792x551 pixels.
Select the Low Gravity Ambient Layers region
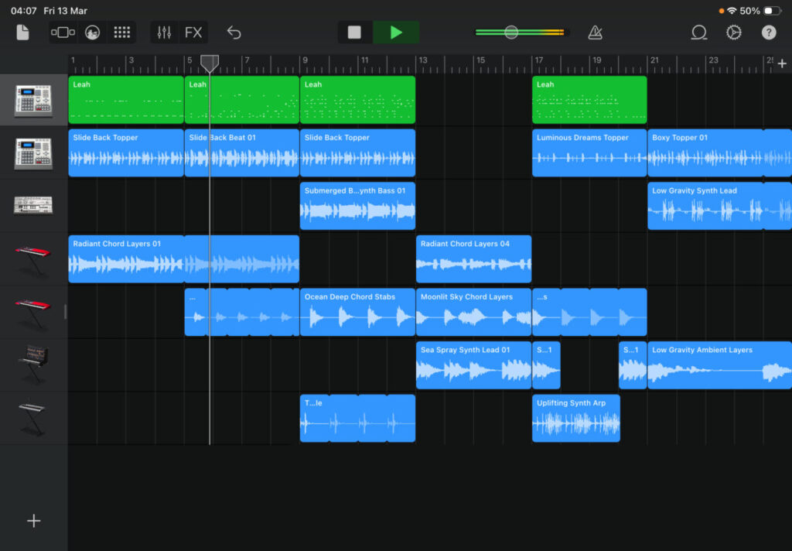[719, 365]
